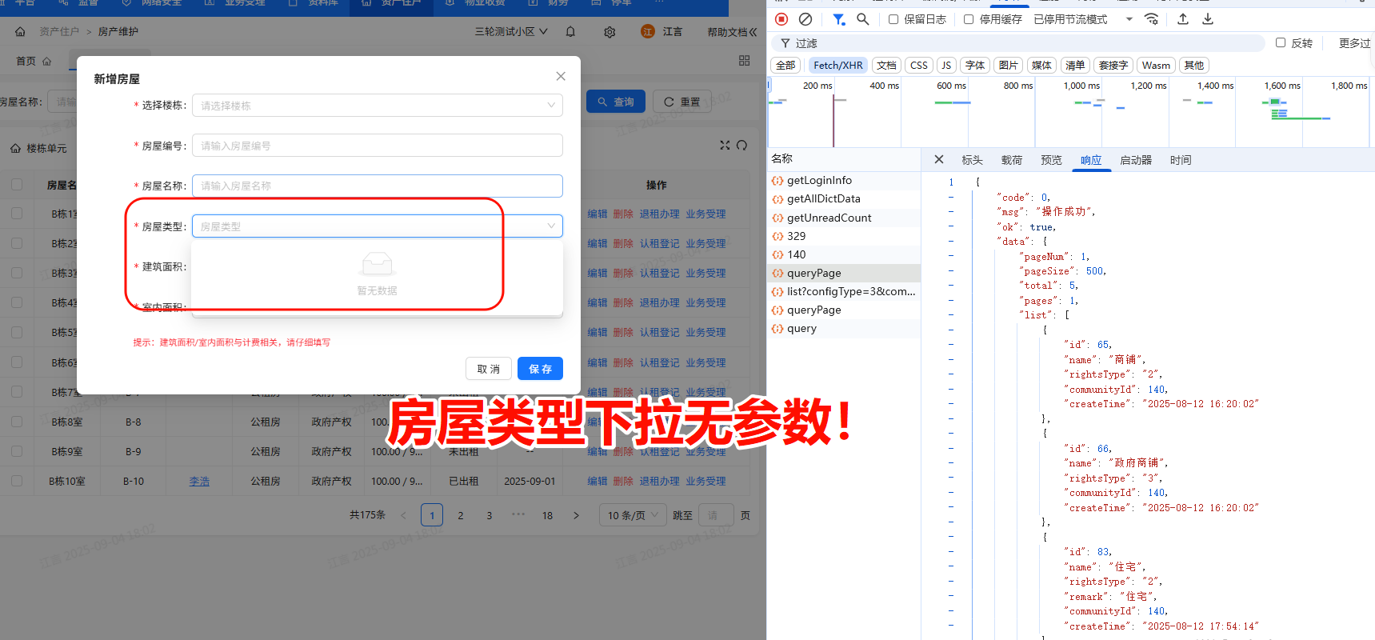This screenshot has width=1375, height=640.
Task: Check the box for row B栋5室
Action: click(x=17, y=331)
